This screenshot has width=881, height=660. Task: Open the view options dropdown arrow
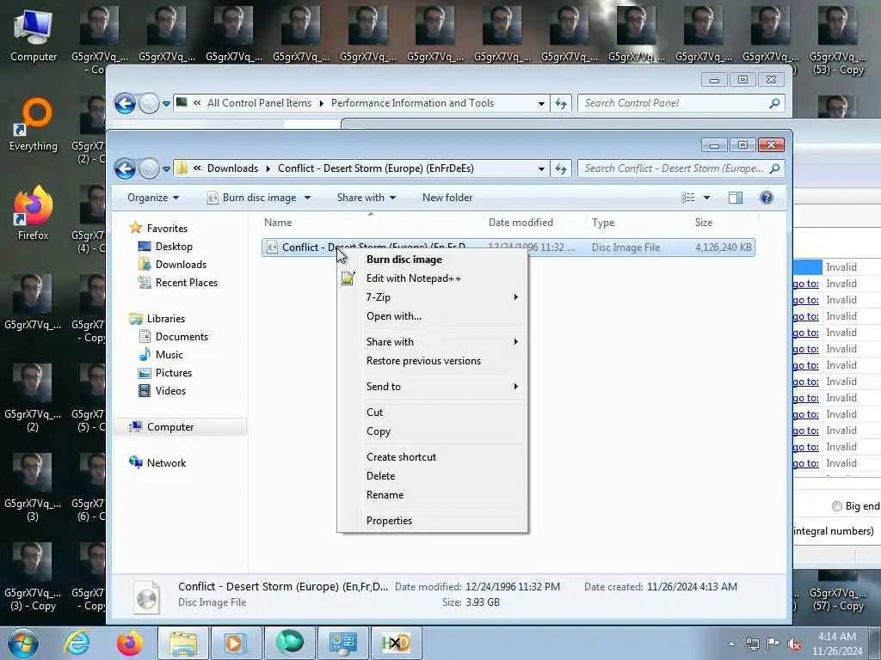[x=707, y=198]
